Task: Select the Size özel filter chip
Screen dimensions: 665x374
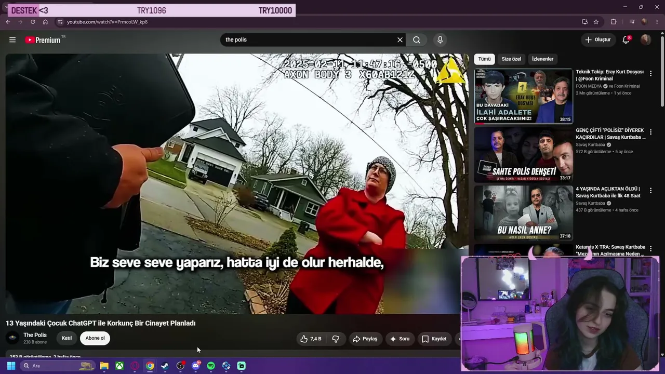Action: [x=511, y=59]
